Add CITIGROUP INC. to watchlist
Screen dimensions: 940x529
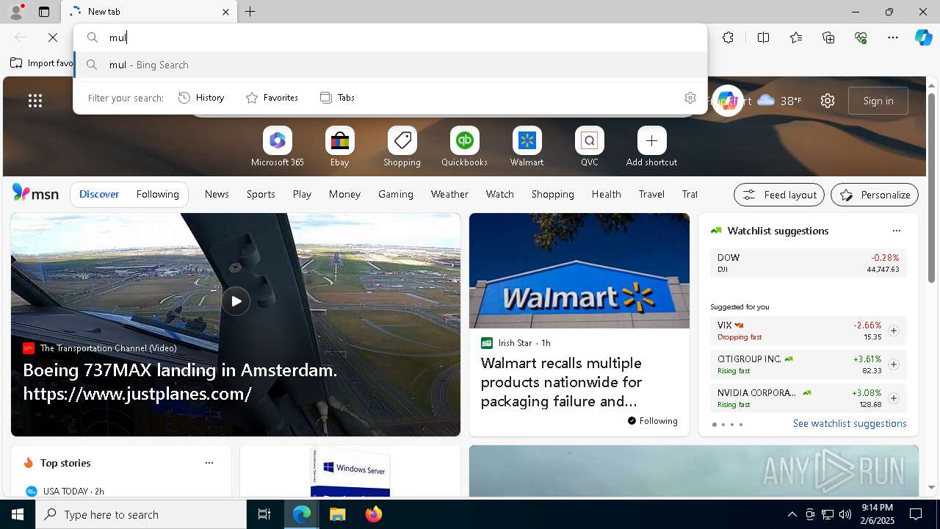(893, 364)
